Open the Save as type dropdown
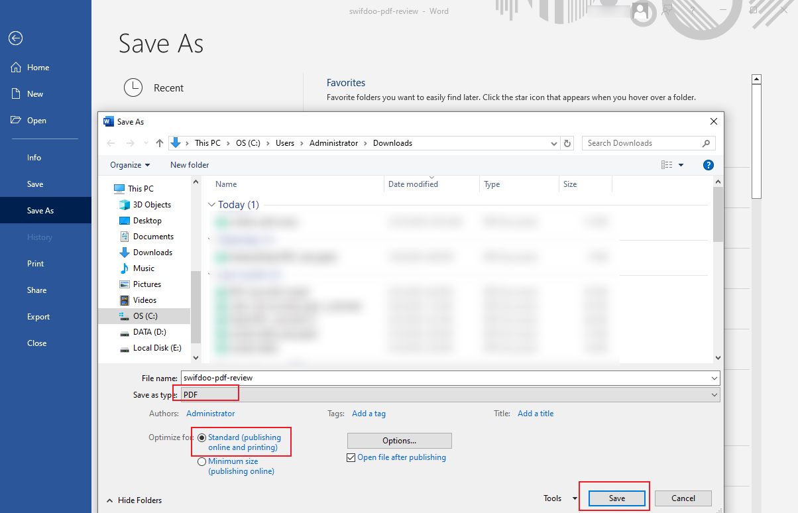 point(714,394)
